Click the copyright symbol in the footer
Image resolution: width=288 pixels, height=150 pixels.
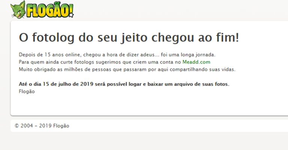(17, 126)
